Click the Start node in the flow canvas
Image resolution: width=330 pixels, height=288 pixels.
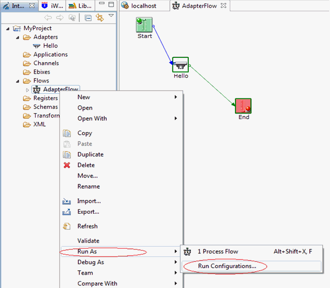(x=144, y=25)
